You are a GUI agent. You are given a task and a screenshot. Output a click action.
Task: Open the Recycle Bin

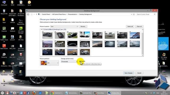click(x=4, y=12)
